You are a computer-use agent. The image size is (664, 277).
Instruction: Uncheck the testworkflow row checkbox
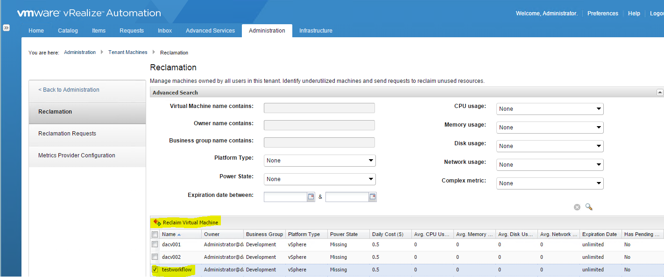pos(155,270)
